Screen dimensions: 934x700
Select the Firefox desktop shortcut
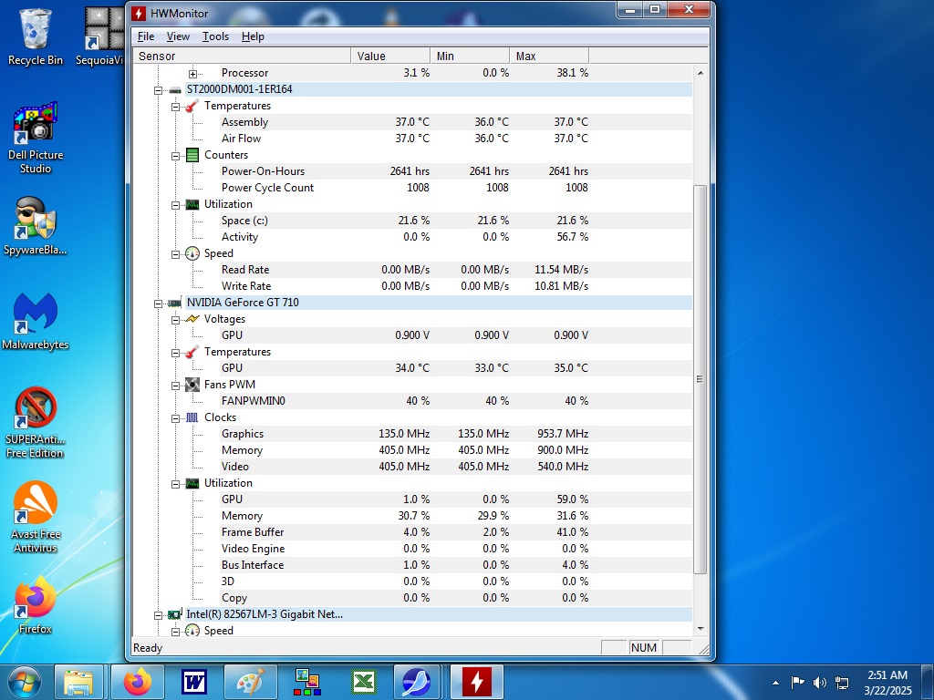pos(36,606)
